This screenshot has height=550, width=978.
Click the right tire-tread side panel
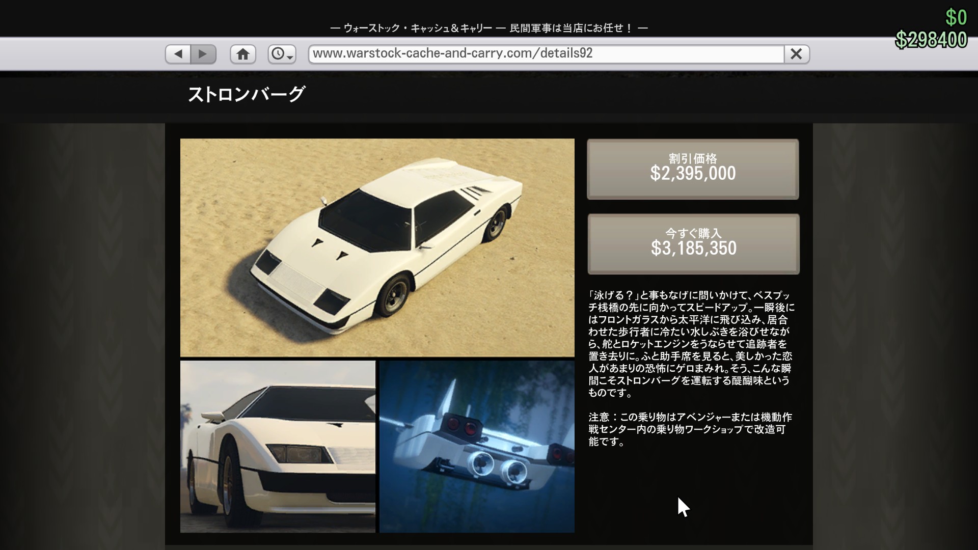click(x=895, y=331)
